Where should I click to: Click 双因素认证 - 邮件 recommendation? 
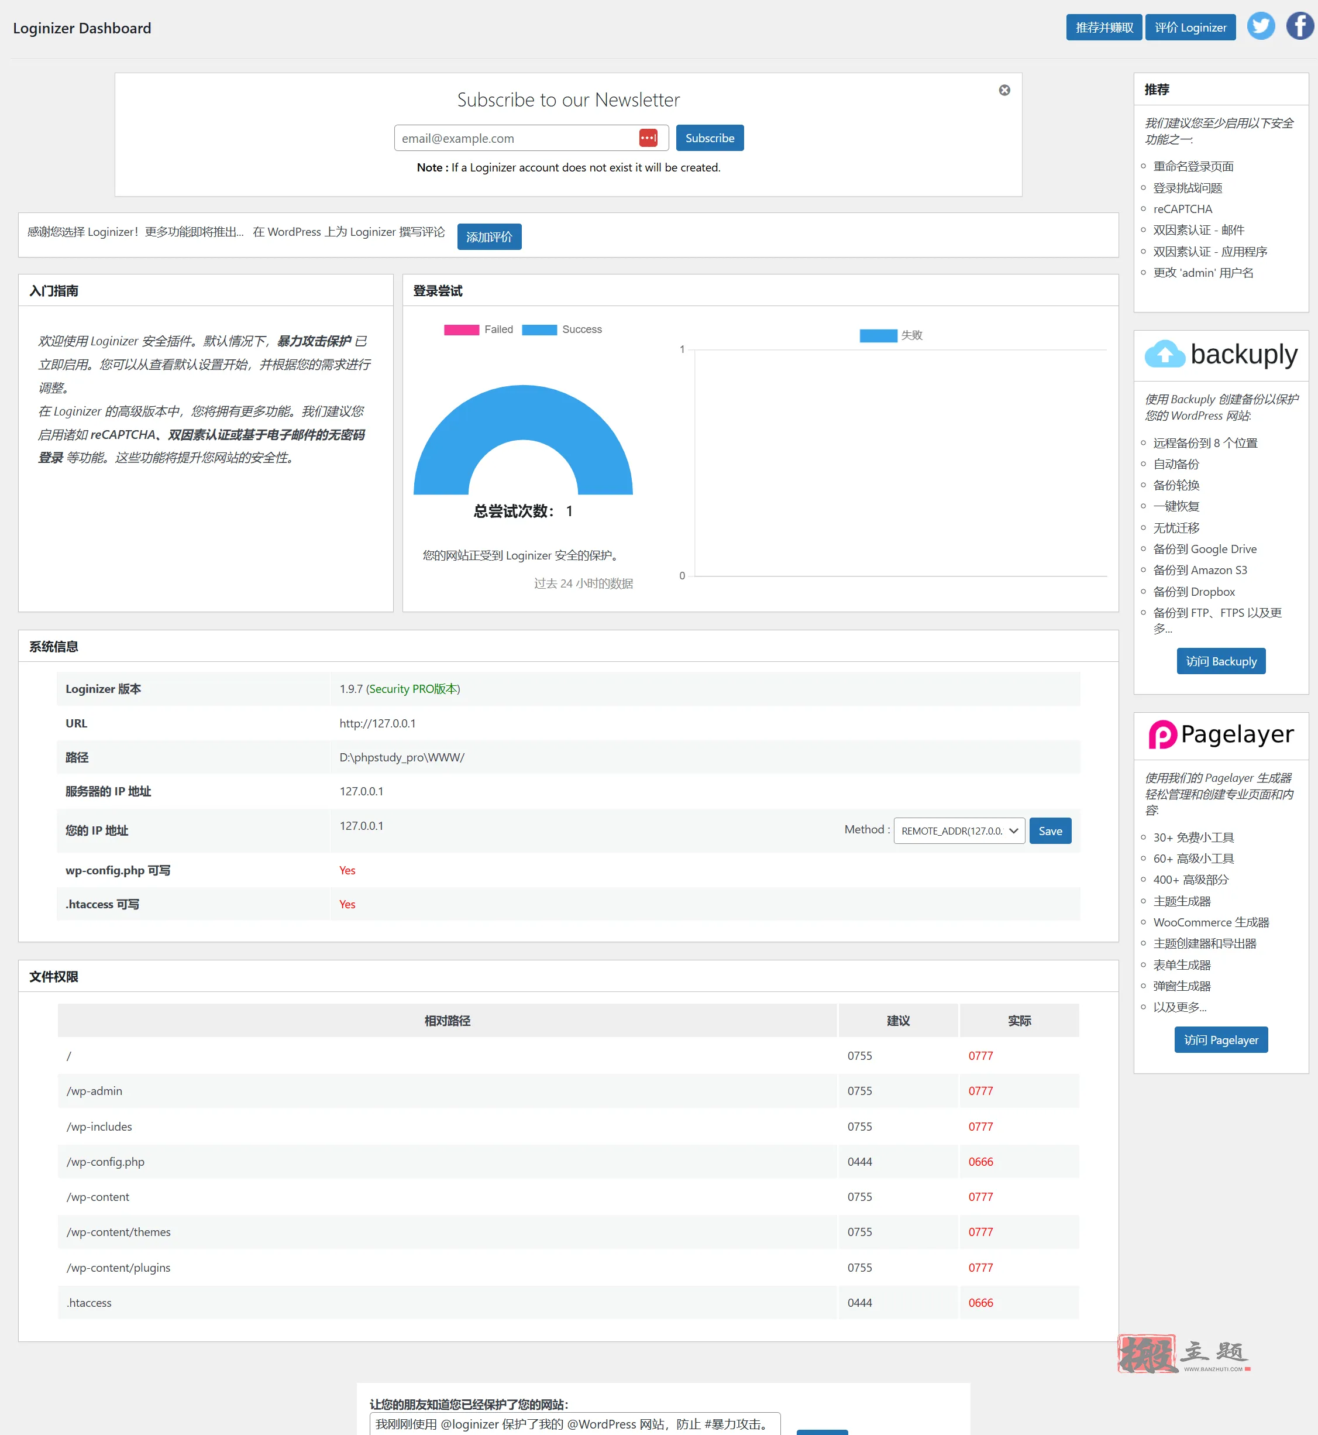click(x=1199, y=230)
